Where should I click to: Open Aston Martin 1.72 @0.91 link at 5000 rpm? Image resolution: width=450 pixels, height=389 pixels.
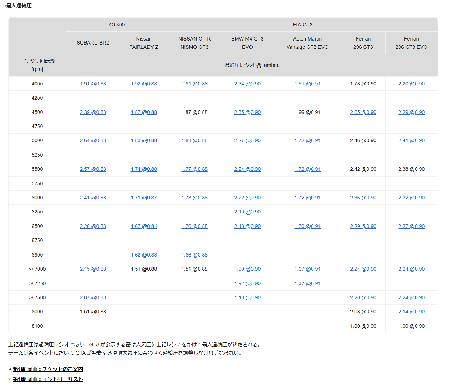(308, 140)
